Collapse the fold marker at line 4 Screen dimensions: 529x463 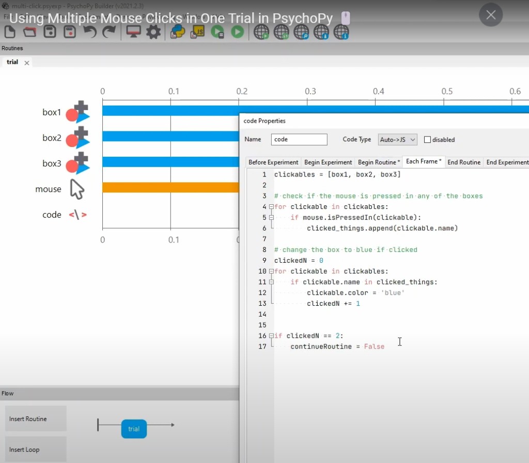pos(271,207)
